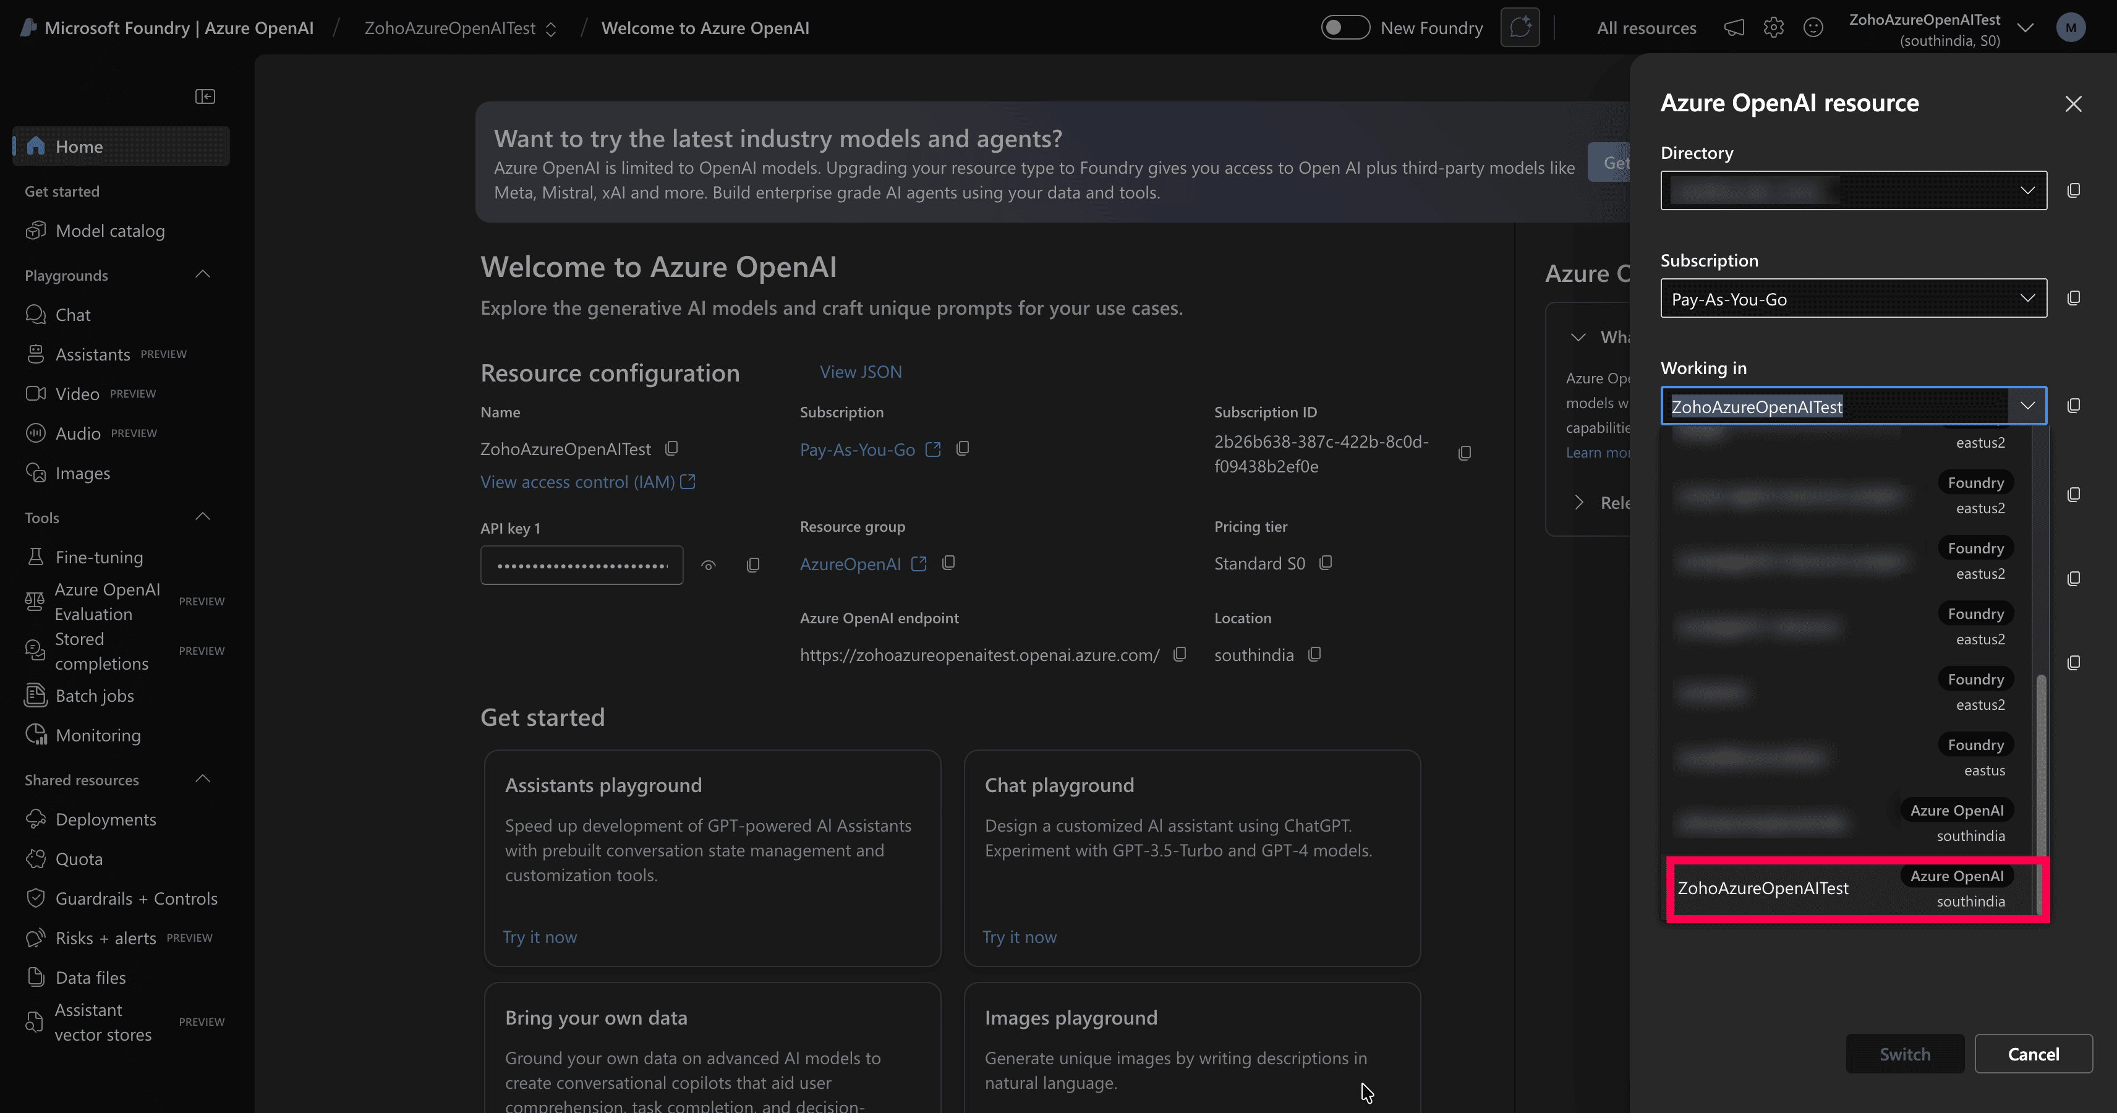Click the Monitoring icon
The height and width of the screenshot is (1113, 2117).
click(35, 735)
